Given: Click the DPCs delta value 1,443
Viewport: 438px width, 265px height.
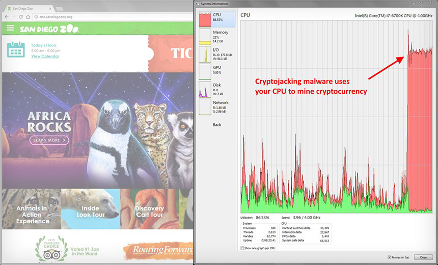Looking at the screenshot, I should (325, 236).
